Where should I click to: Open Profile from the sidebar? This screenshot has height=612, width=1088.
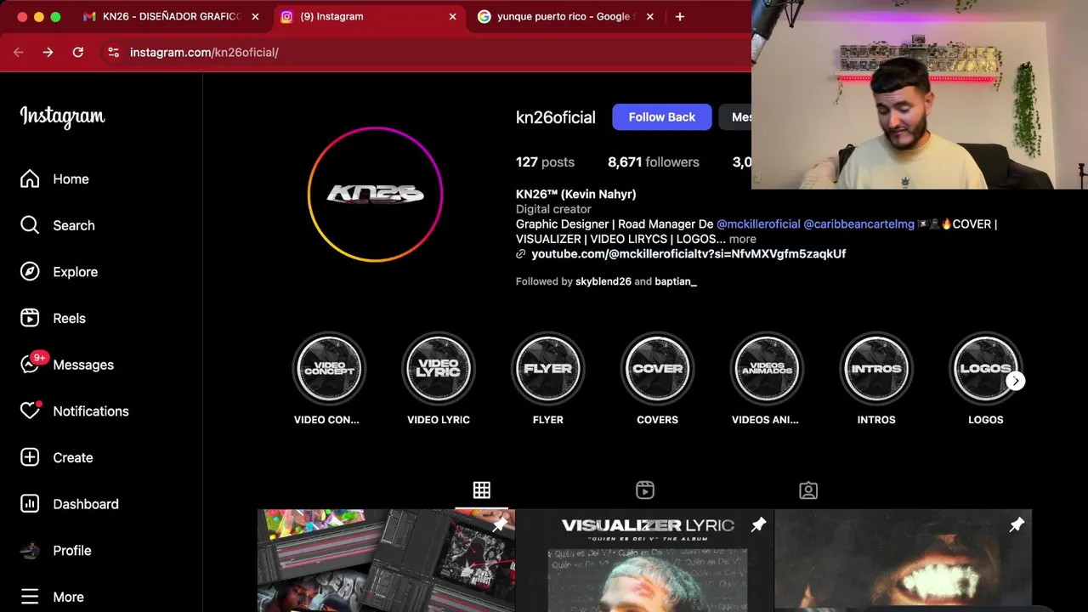(56, 550)
